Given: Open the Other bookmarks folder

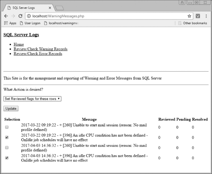Looking at the screenshot, I should click(x=193, y=23).
